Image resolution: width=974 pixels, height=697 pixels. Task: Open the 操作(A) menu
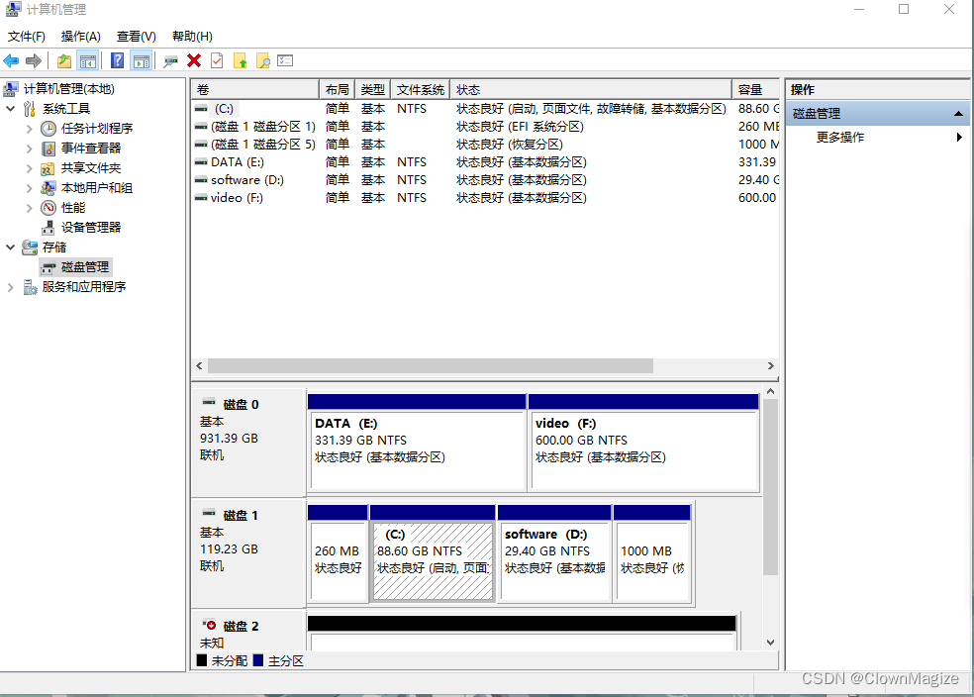(x=81, y=37)
